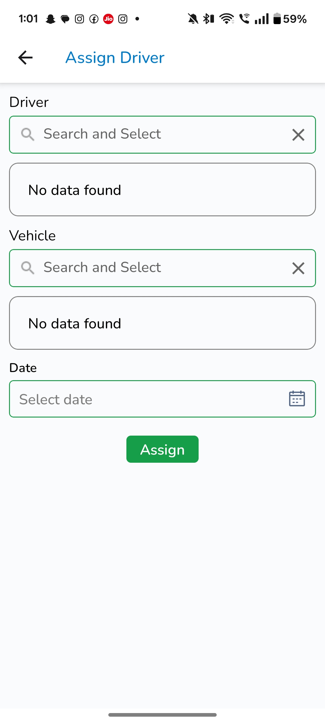Focus the Driver Search and Select field
Image resolution: width=325 pixels, height=723 pixels.
pos(162,134)
